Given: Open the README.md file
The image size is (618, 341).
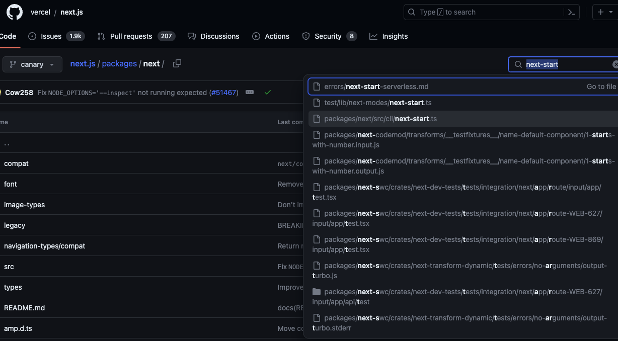Looking at the screenshot, I should (24, 308).
